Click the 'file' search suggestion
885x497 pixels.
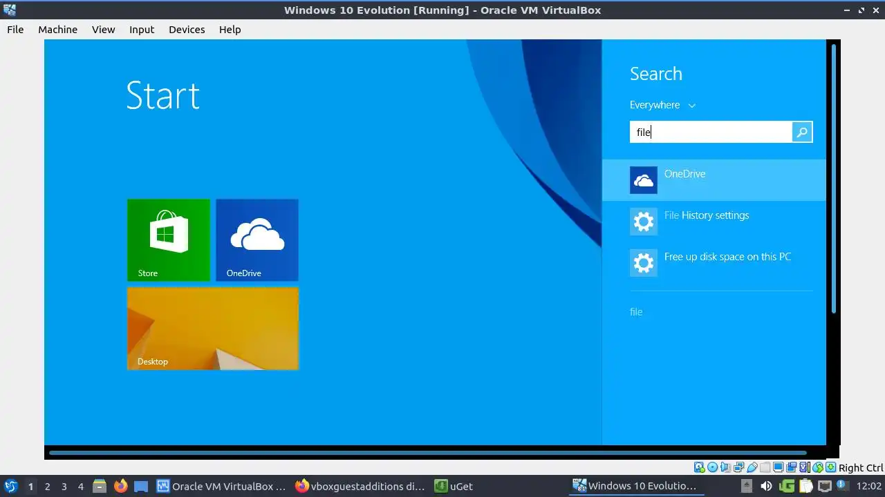click(636, 312)
